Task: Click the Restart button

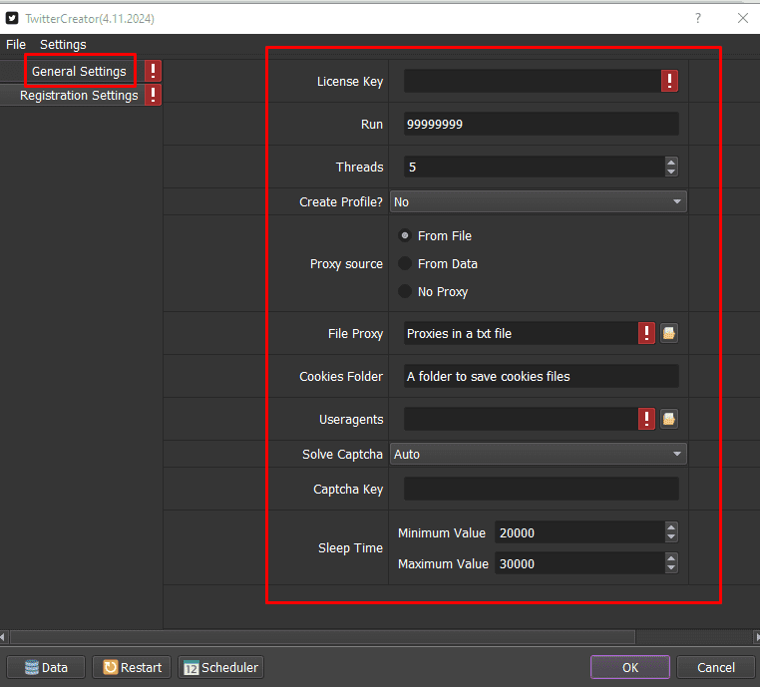Action: click(132, 668)
